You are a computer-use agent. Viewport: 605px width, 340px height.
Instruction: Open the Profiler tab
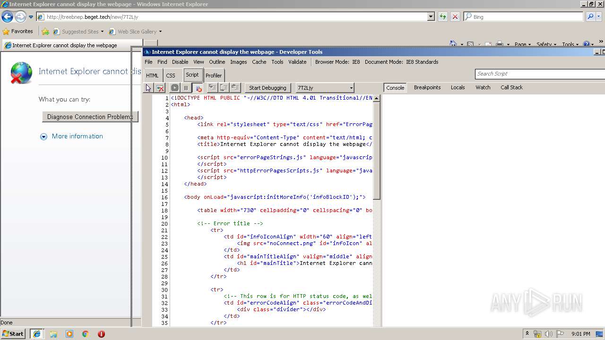tap(214, 76)
